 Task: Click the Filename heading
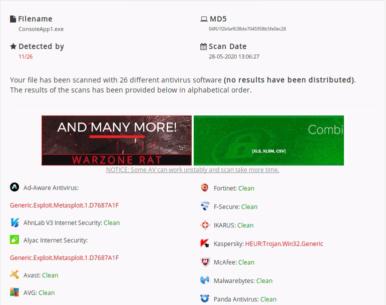click(x=35, y=19)
